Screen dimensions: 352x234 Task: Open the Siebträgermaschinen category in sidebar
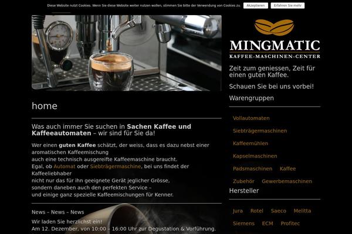tap(260, 131)
